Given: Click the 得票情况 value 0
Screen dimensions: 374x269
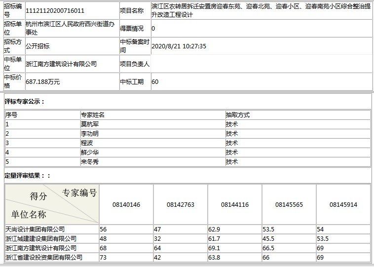Looking at the screenshot, I should [153, 29].
